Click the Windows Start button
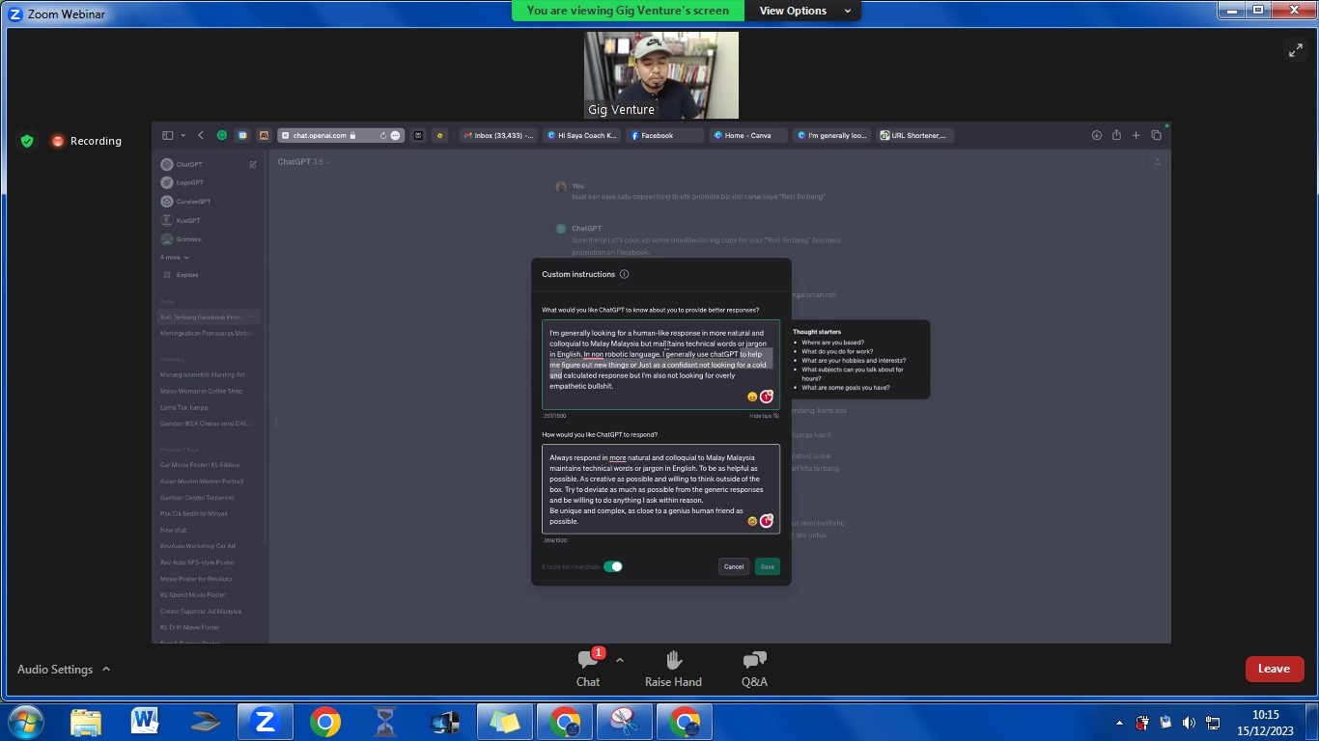The width and height of the screenshot is (1319, 741). click(x=25, y=721)
